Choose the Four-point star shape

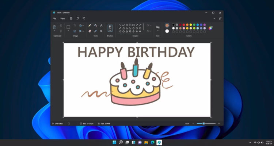click(x=133, y=31)
